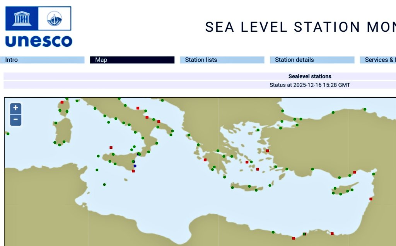Select red marker at Italy's heel near Bari
This screenshot has height=246, width=396.
(x=159, y=122)
